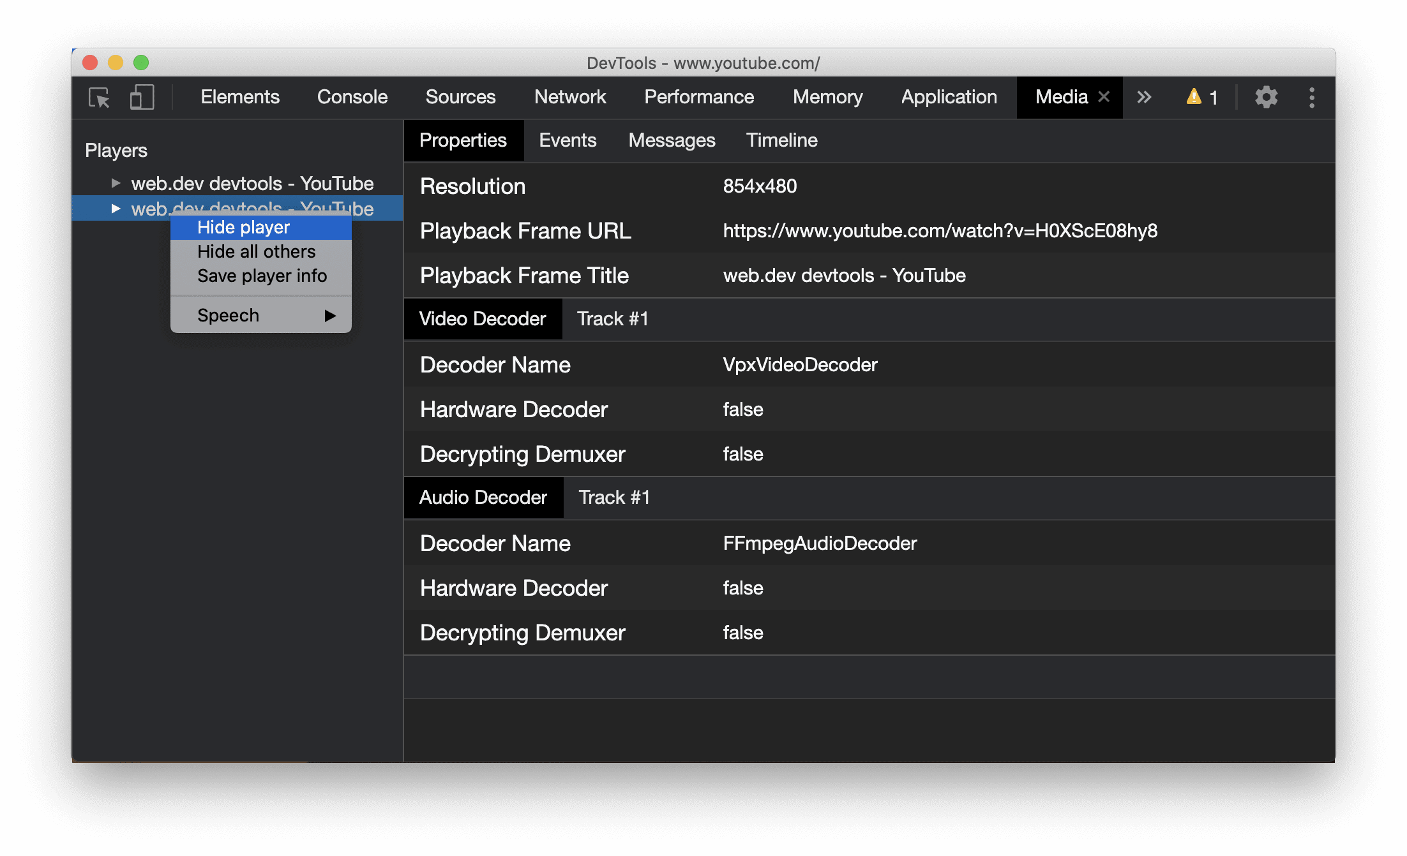Switch to the Timeline tab

782,141
